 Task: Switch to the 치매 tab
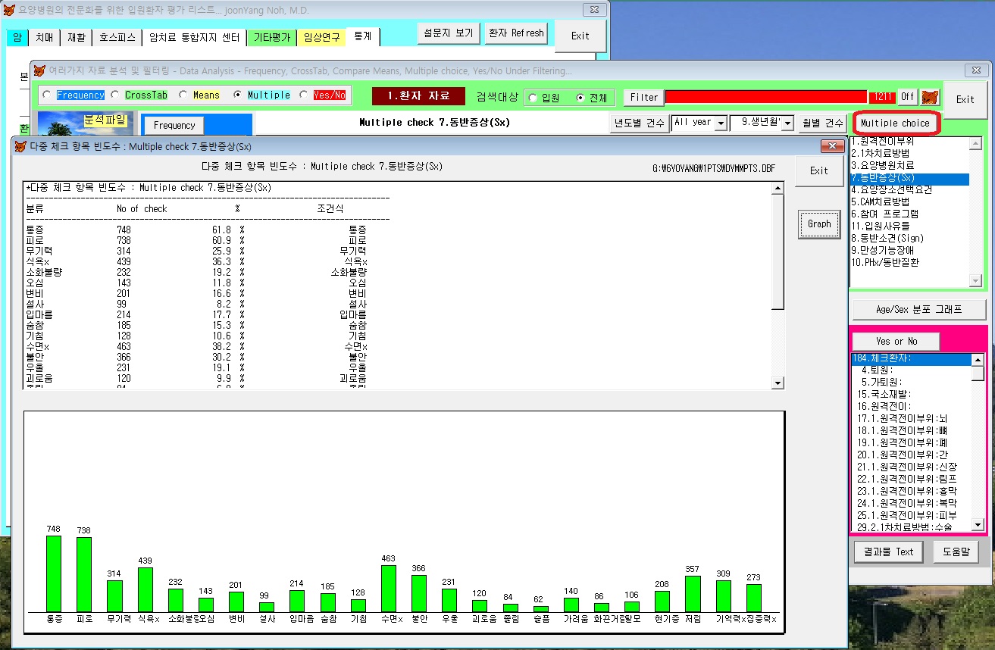pos(45,37)
